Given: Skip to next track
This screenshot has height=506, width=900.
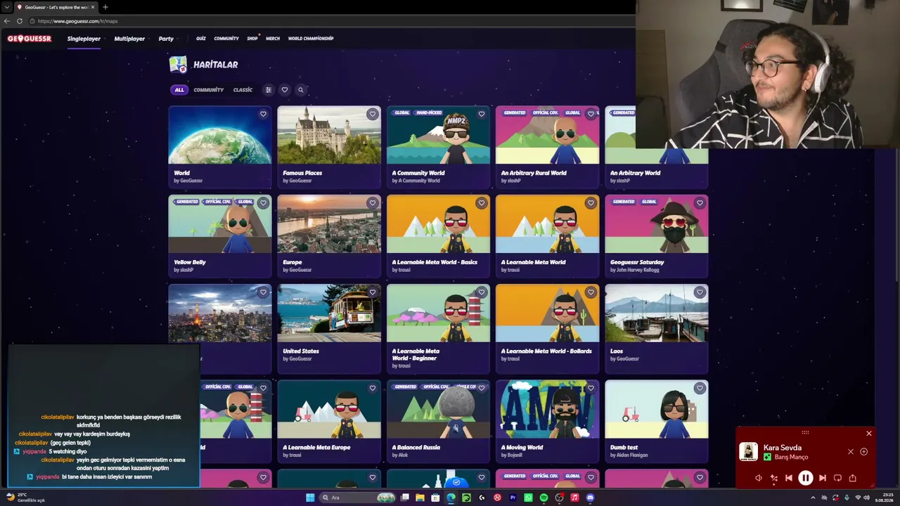Looking at the screenshot, I should (x=823, y=478).
